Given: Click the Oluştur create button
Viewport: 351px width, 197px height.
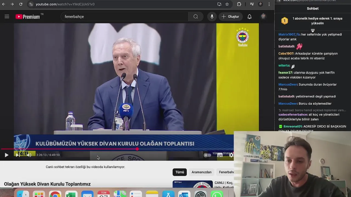Looking at the screenshot, I should point(231,17).
